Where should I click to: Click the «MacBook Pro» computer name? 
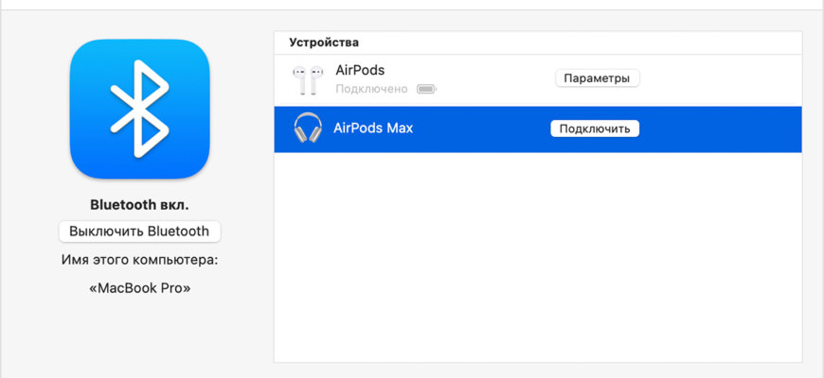click(139, 288)
